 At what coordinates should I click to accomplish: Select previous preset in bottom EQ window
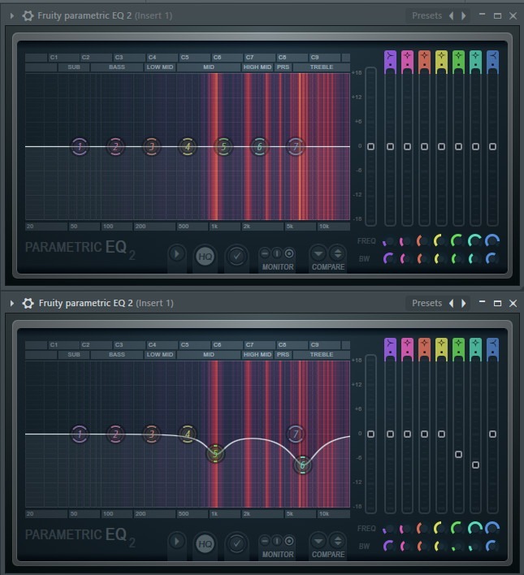click(x=452, y=303)
